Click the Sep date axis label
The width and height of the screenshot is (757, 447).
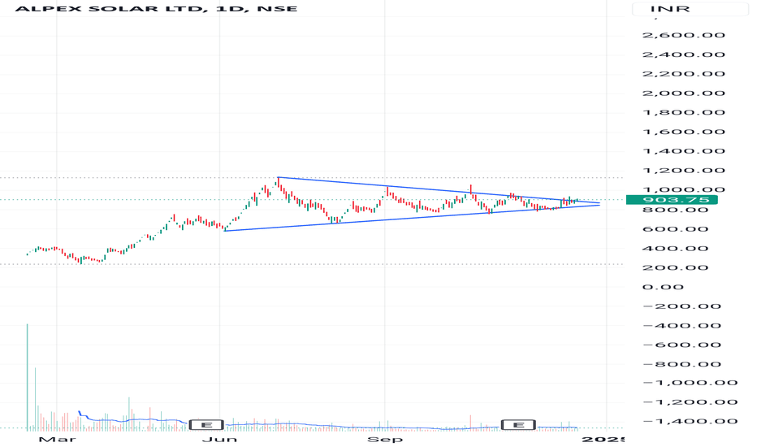point(385,439)
